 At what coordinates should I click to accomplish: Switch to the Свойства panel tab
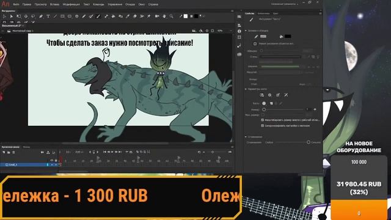tap(250, 13)
